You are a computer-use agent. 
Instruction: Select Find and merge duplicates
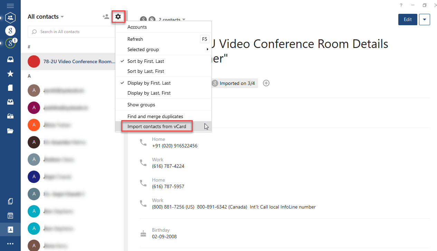click(163, 116)
